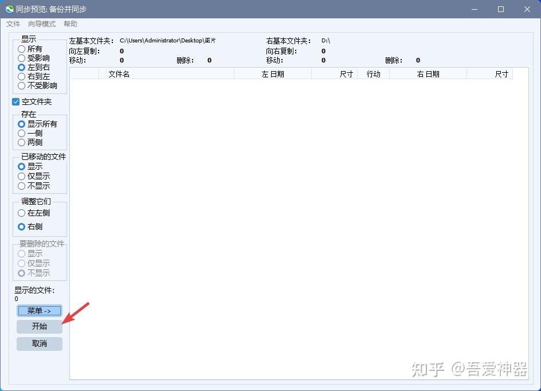The width and height of the screenshot is (541, 391).
Task: Close the 同步预览 window
Action: (527, 9)
